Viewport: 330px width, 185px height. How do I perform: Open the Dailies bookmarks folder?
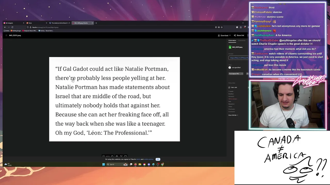[7, 31]
